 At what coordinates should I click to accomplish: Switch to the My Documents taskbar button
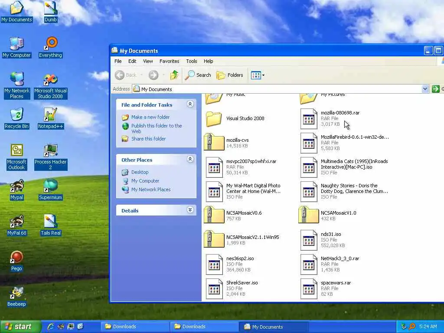(273, 326)
